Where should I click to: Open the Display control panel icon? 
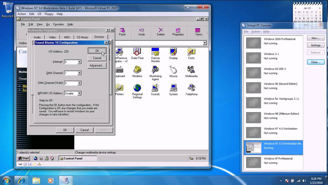pos(173,54)
